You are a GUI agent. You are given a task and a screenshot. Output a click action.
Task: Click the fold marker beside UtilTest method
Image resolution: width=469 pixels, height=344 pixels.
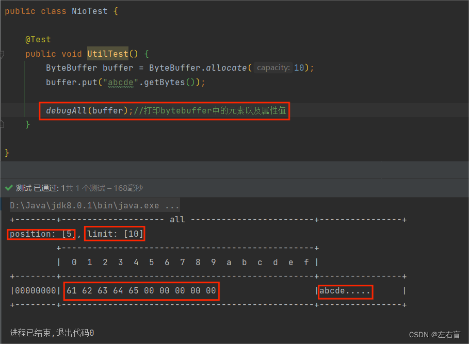click(x=2, y=54)
